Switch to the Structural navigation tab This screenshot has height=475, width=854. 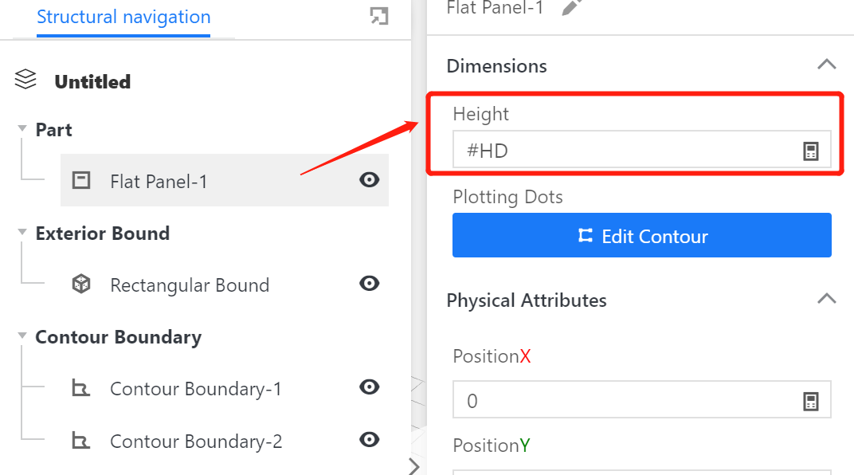pos(123,18)
